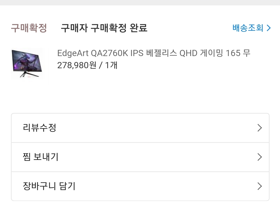Select the 구매확정 status label
This screenshot has height=216, width=280.
29,28
